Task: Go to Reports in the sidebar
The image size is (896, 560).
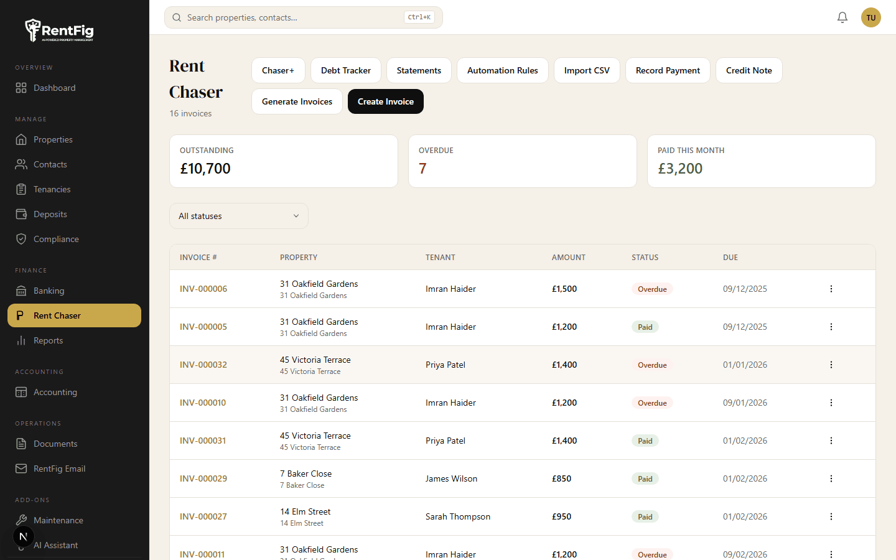Action: tap(48, 340)
